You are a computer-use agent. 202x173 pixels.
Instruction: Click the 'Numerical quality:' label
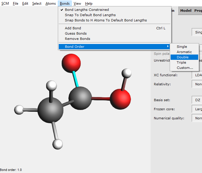coord(169,118)
